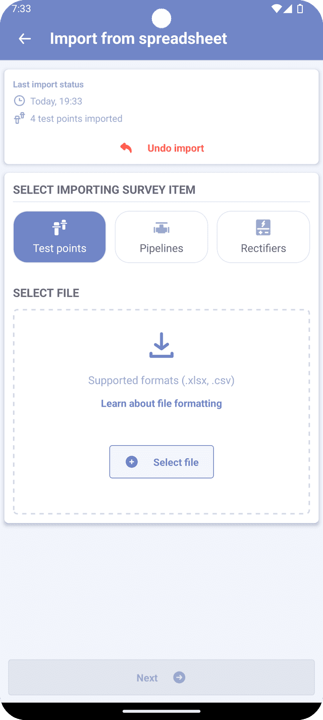Open Learn about file formatting link

click(x=161, y=403)
